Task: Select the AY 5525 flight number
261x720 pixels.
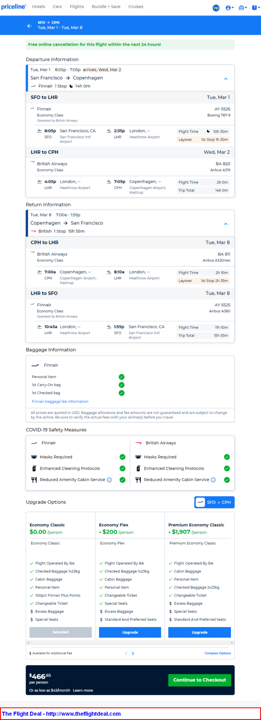Action: (222, 305)
